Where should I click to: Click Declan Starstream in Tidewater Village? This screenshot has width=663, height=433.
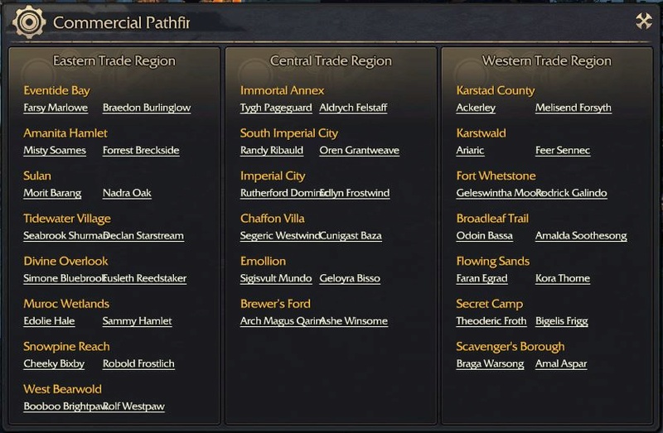[x=143, y=236]
